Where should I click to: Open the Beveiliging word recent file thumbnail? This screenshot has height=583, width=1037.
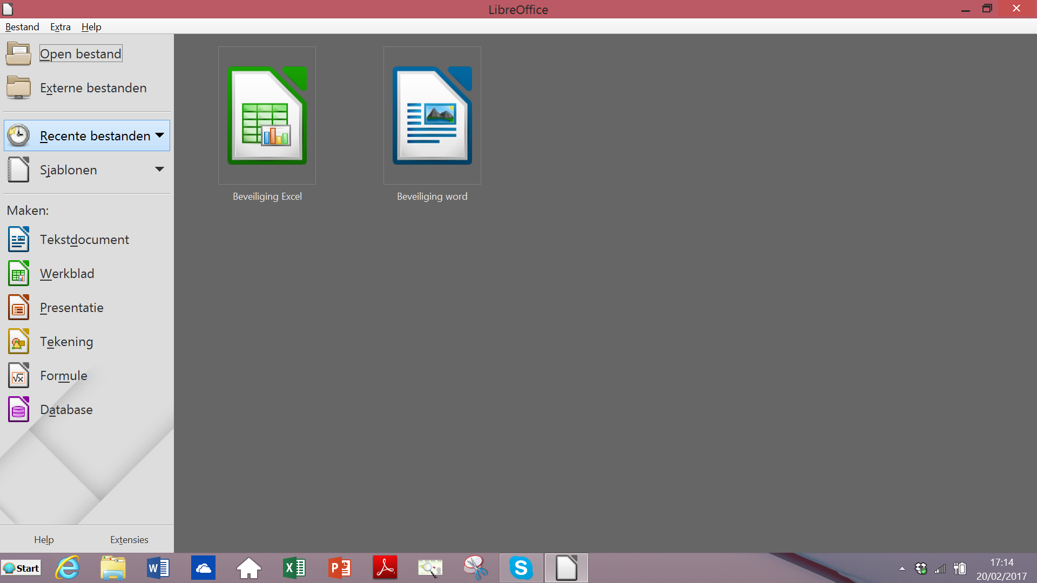432,116
